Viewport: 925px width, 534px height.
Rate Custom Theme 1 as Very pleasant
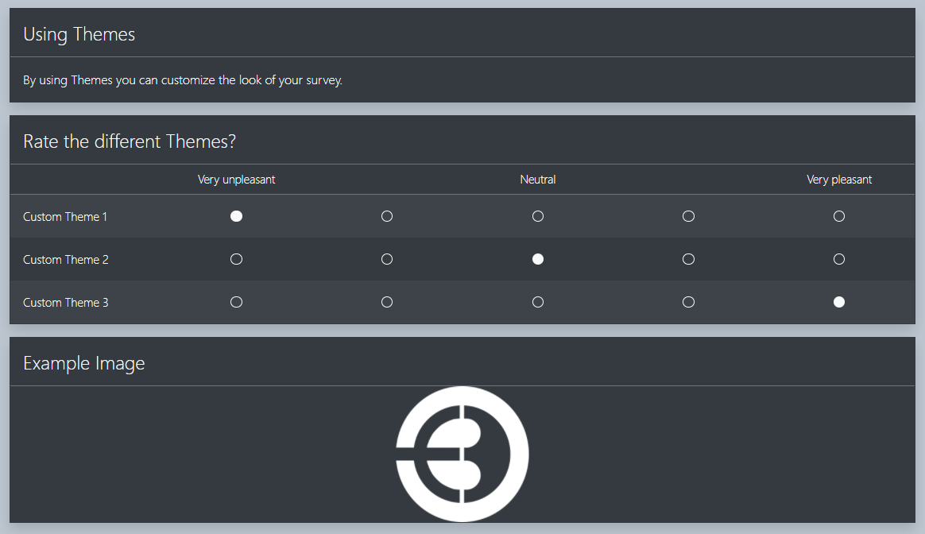839,215
